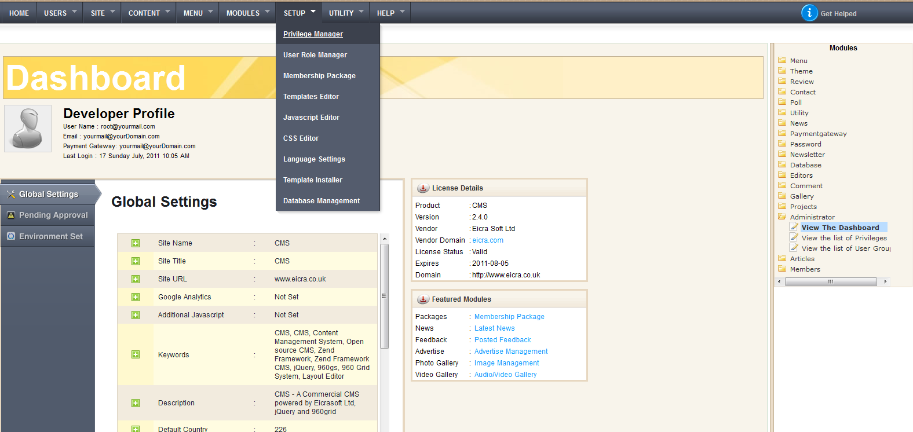Open the Utility dropdown menu
The width and height of the screenshot is (913, 432).
tap(346, 13)
